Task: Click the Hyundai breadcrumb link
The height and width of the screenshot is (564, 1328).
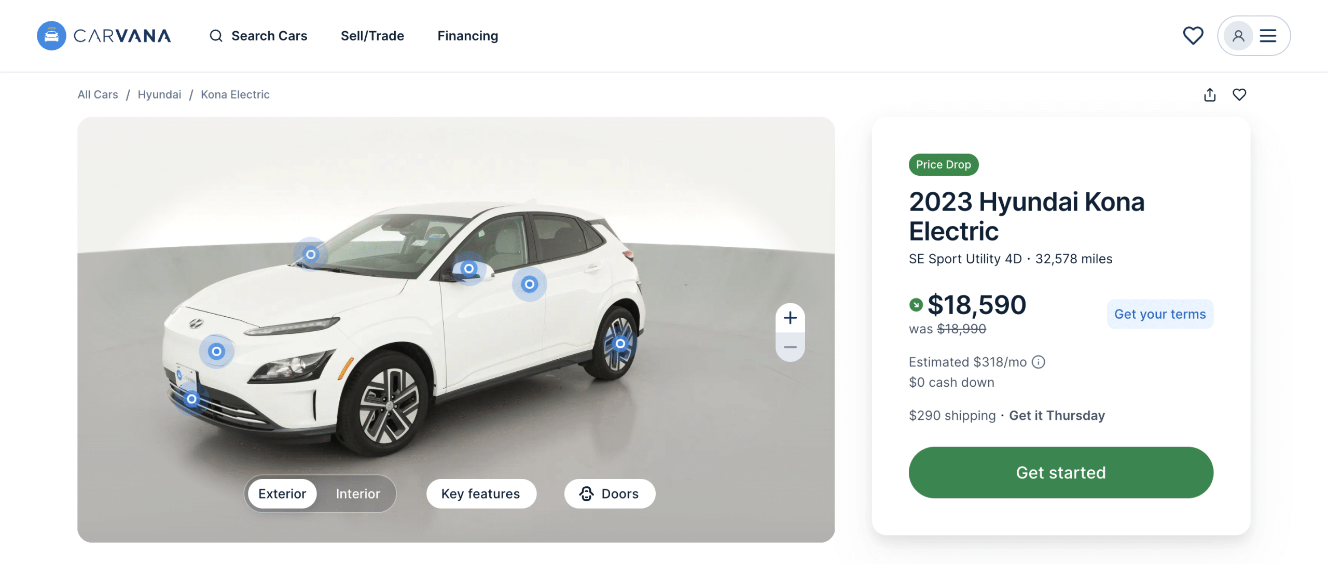Action: coord(159,95)
